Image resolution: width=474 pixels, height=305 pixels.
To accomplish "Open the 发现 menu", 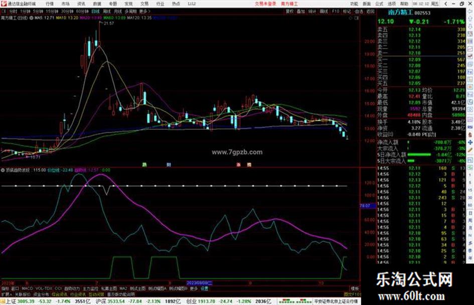I will [128, 4].
